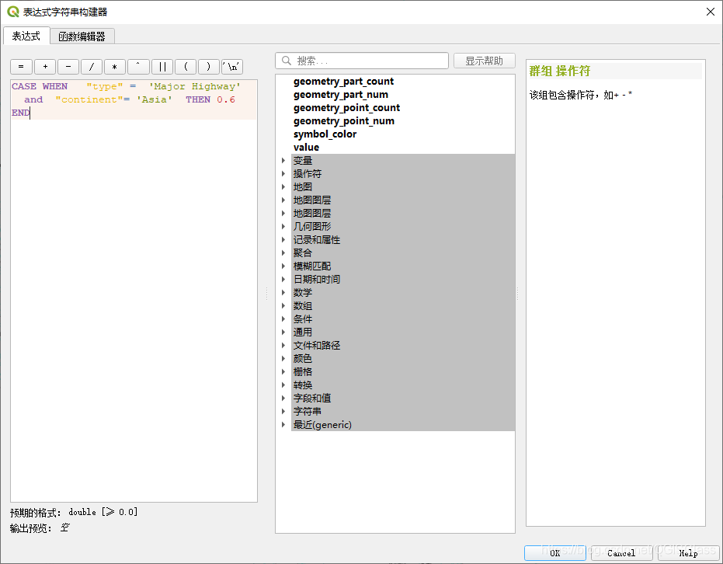Insert the caret power operator

(138, 67)
